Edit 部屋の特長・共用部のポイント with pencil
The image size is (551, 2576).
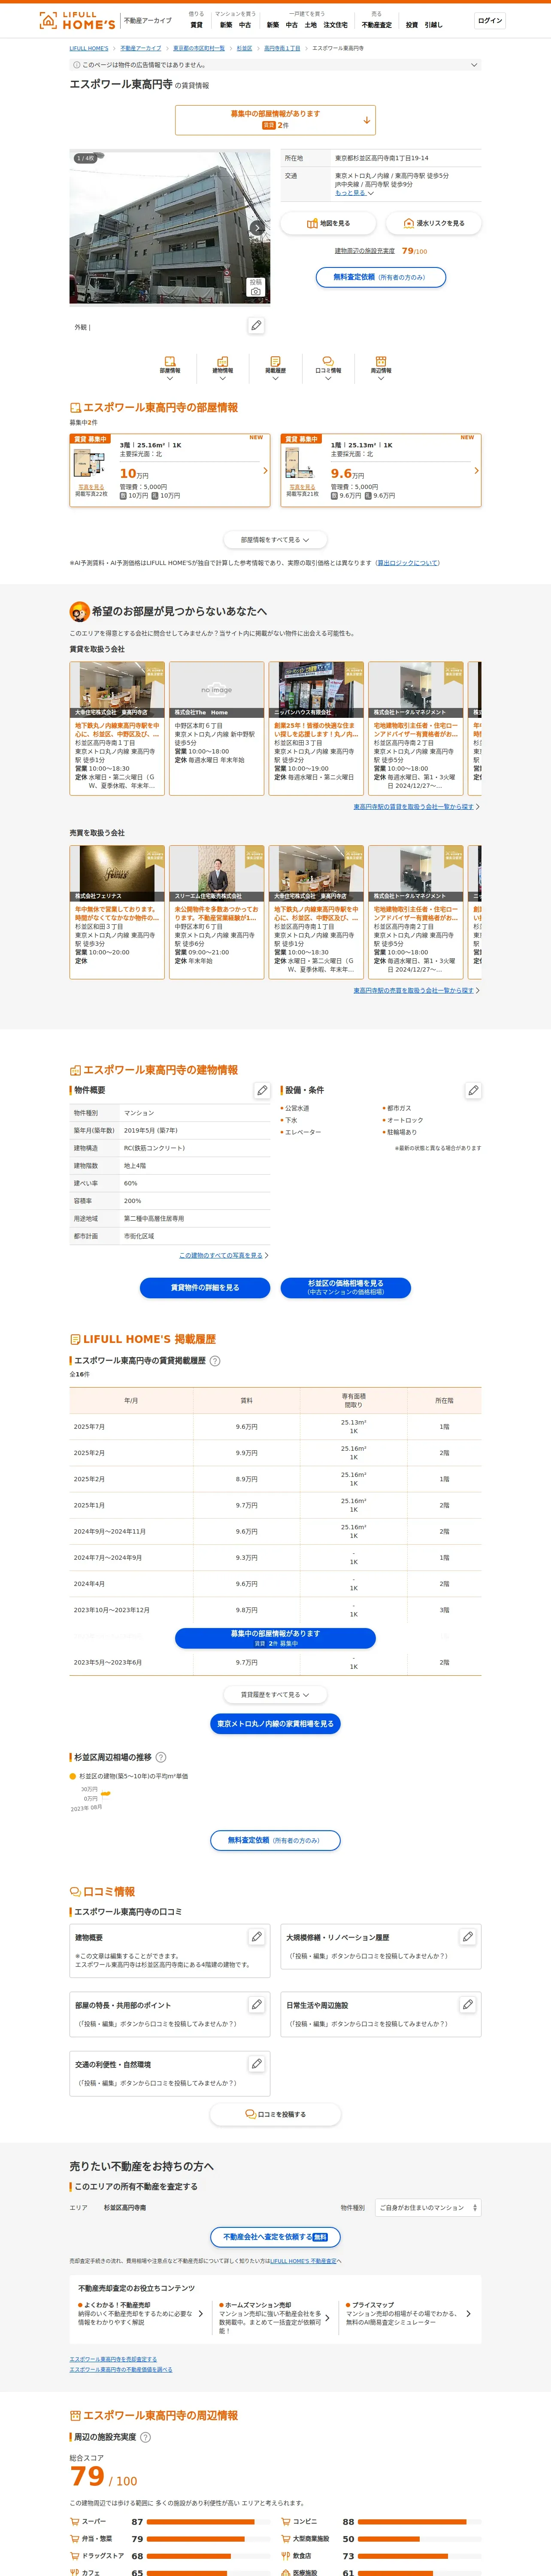click(257, 2005)
